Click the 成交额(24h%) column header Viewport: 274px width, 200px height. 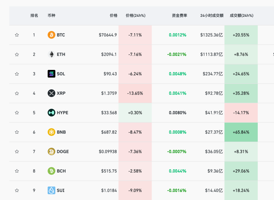[241, 16]
